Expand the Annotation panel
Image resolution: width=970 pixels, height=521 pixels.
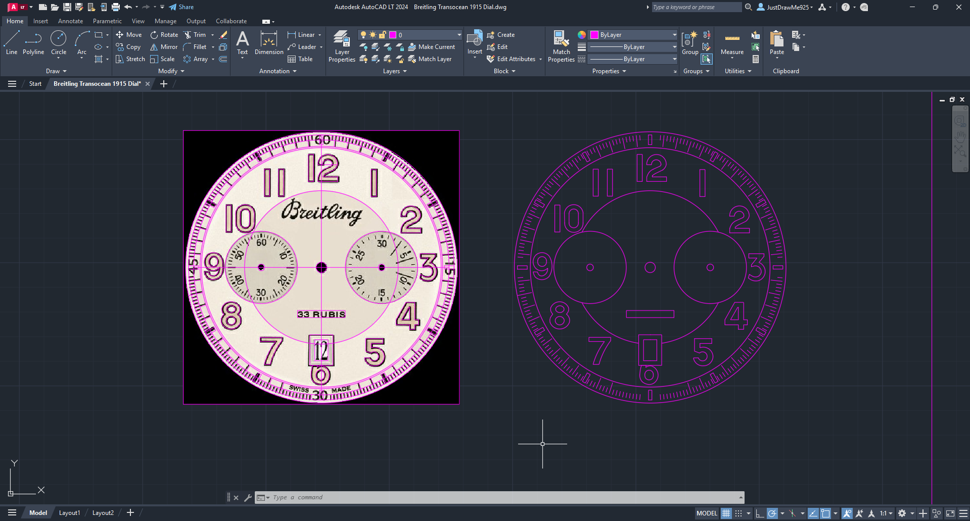click(278, 71)
